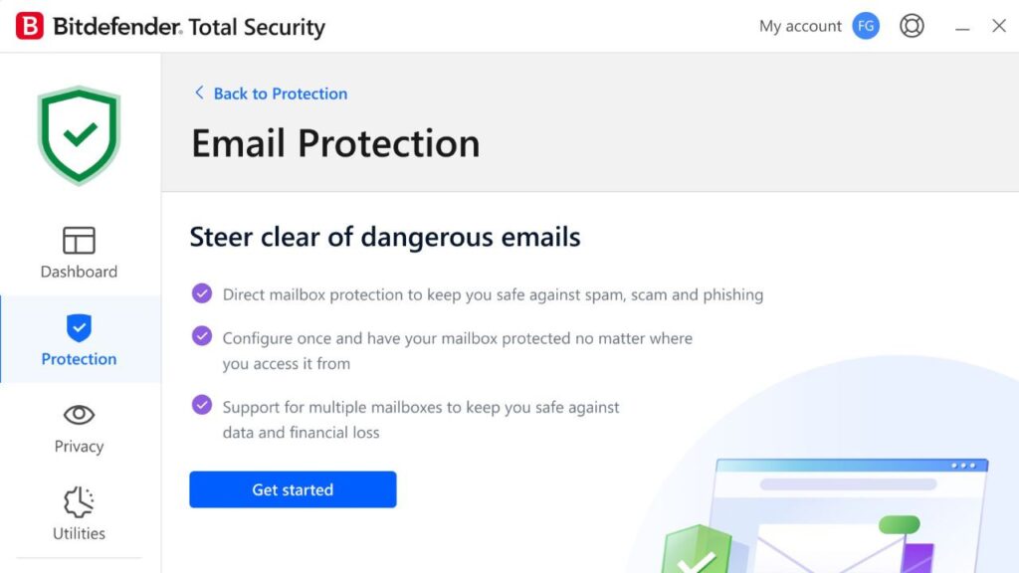The height and width of the screenshot is (573, 1019).
Task: Expand the back chevron next to 'Back to Protection'
Action: (198, 93)
